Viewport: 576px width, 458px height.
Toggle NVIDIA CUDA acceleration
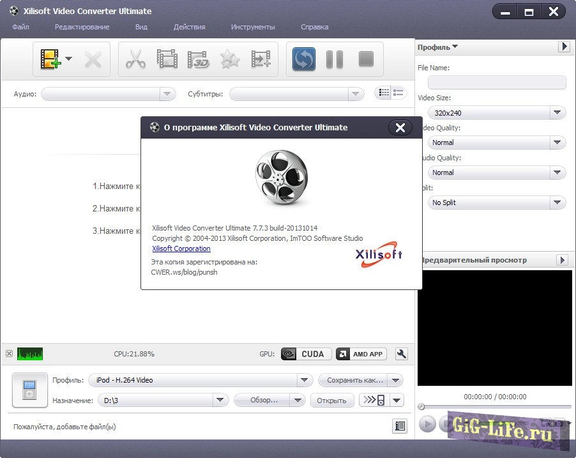[307, 354]
